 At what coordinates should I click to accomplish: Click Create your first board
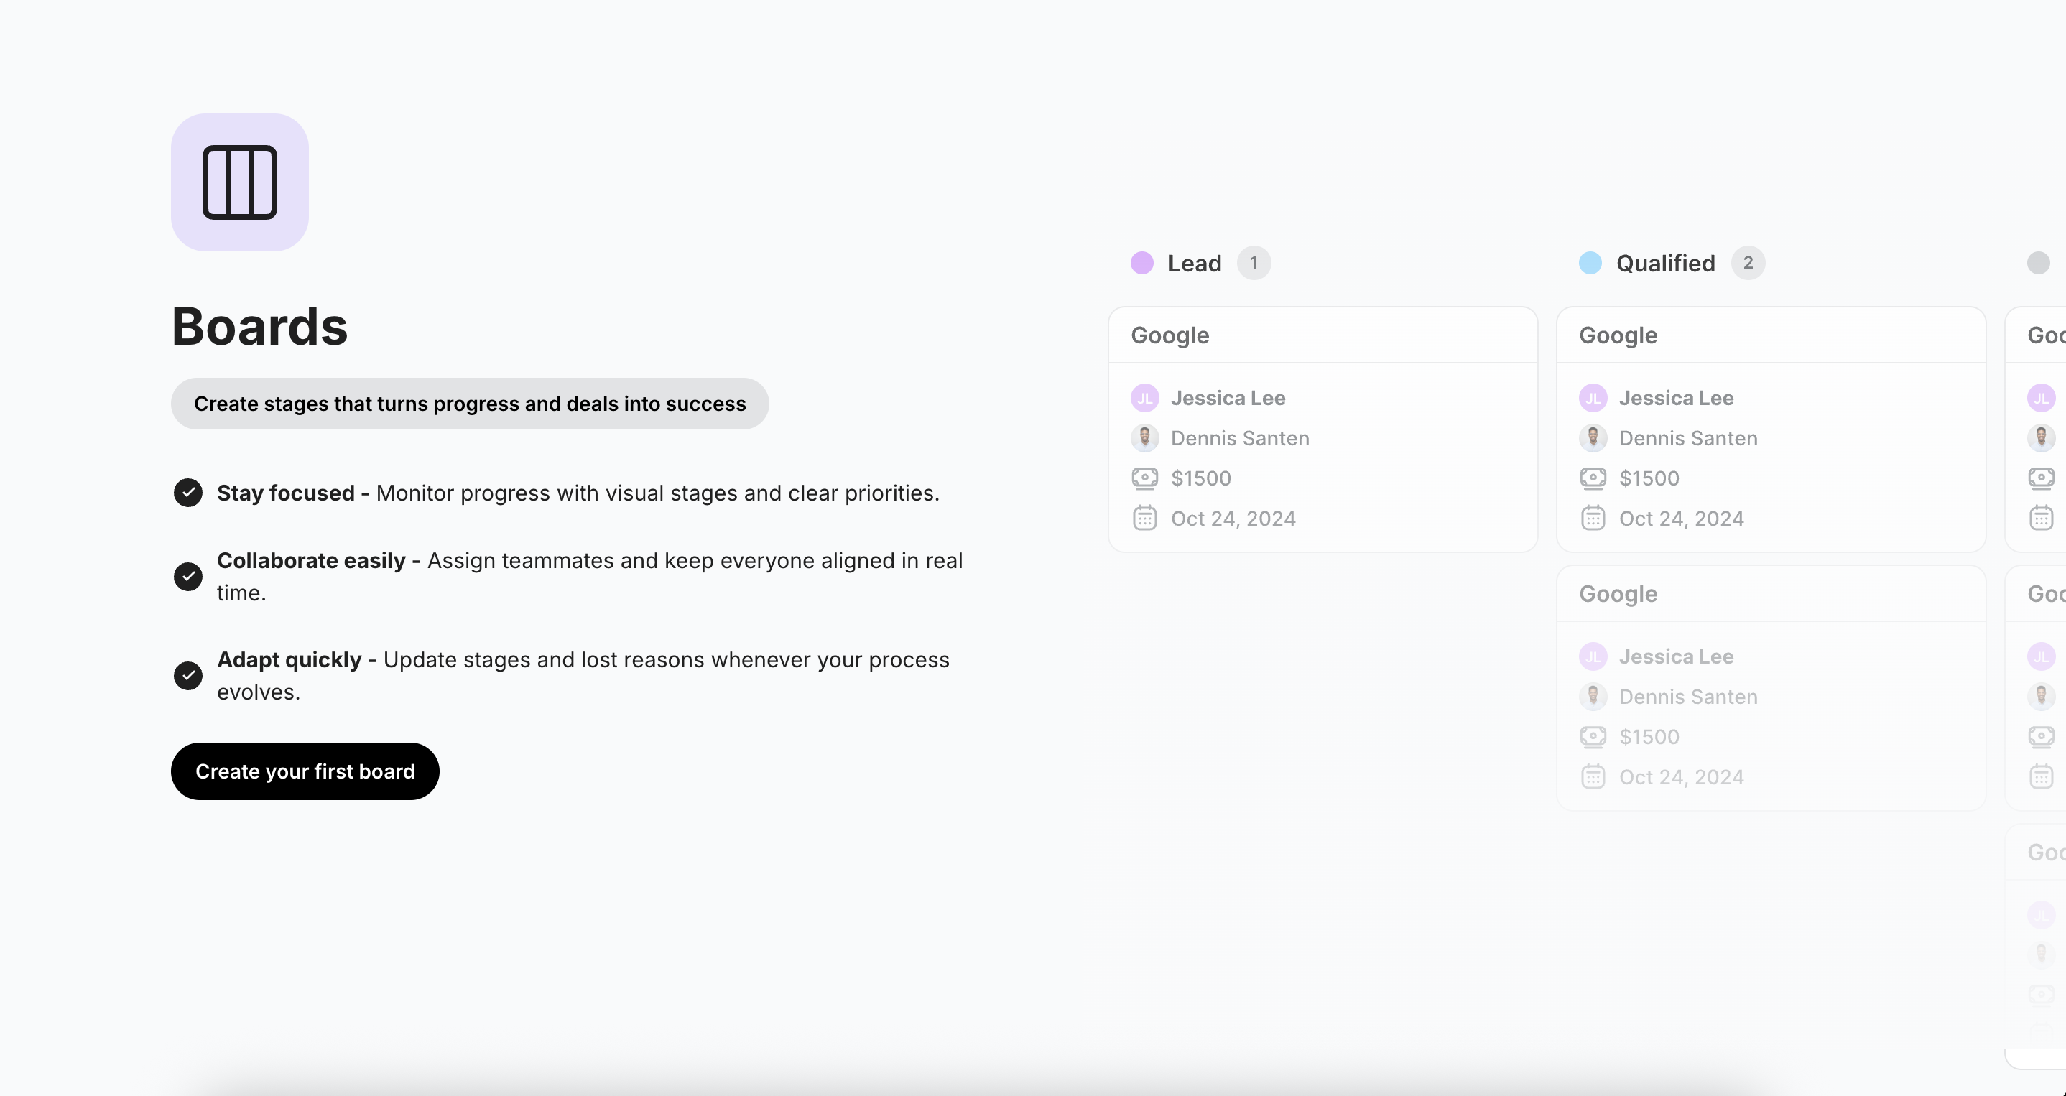tap(305, 771)
